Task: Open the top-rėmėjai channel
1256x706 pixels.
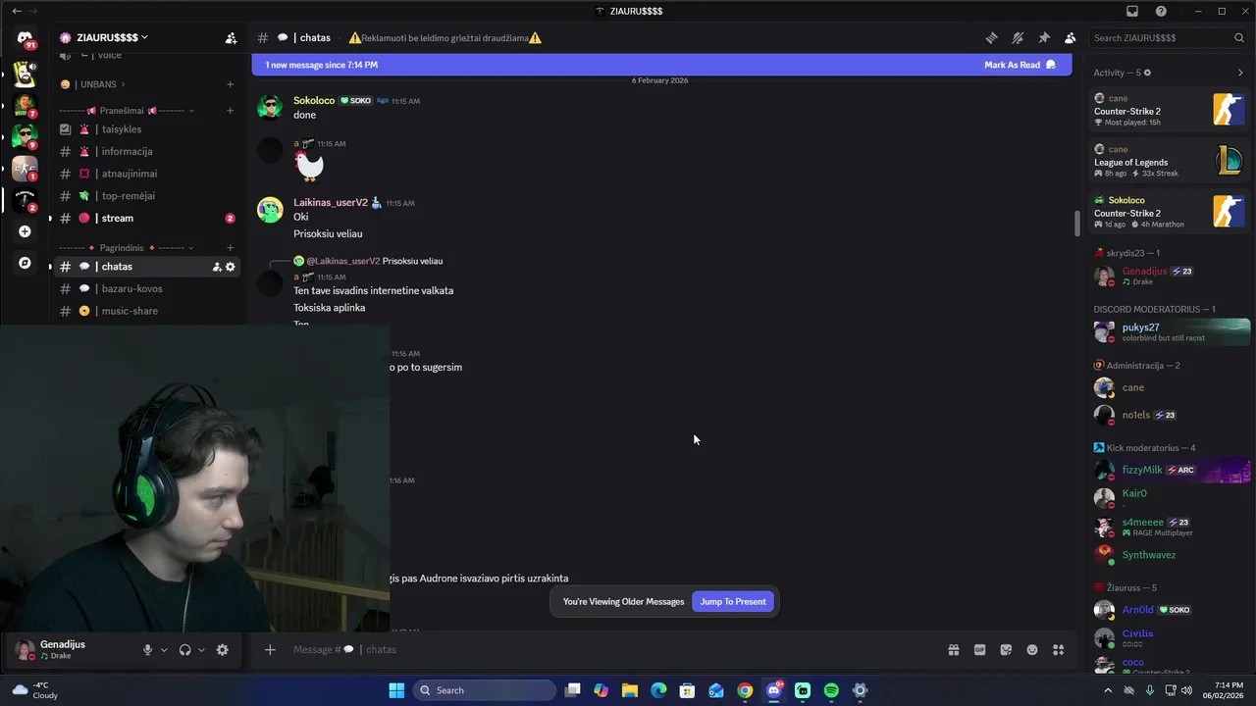Action: (147, 195)
